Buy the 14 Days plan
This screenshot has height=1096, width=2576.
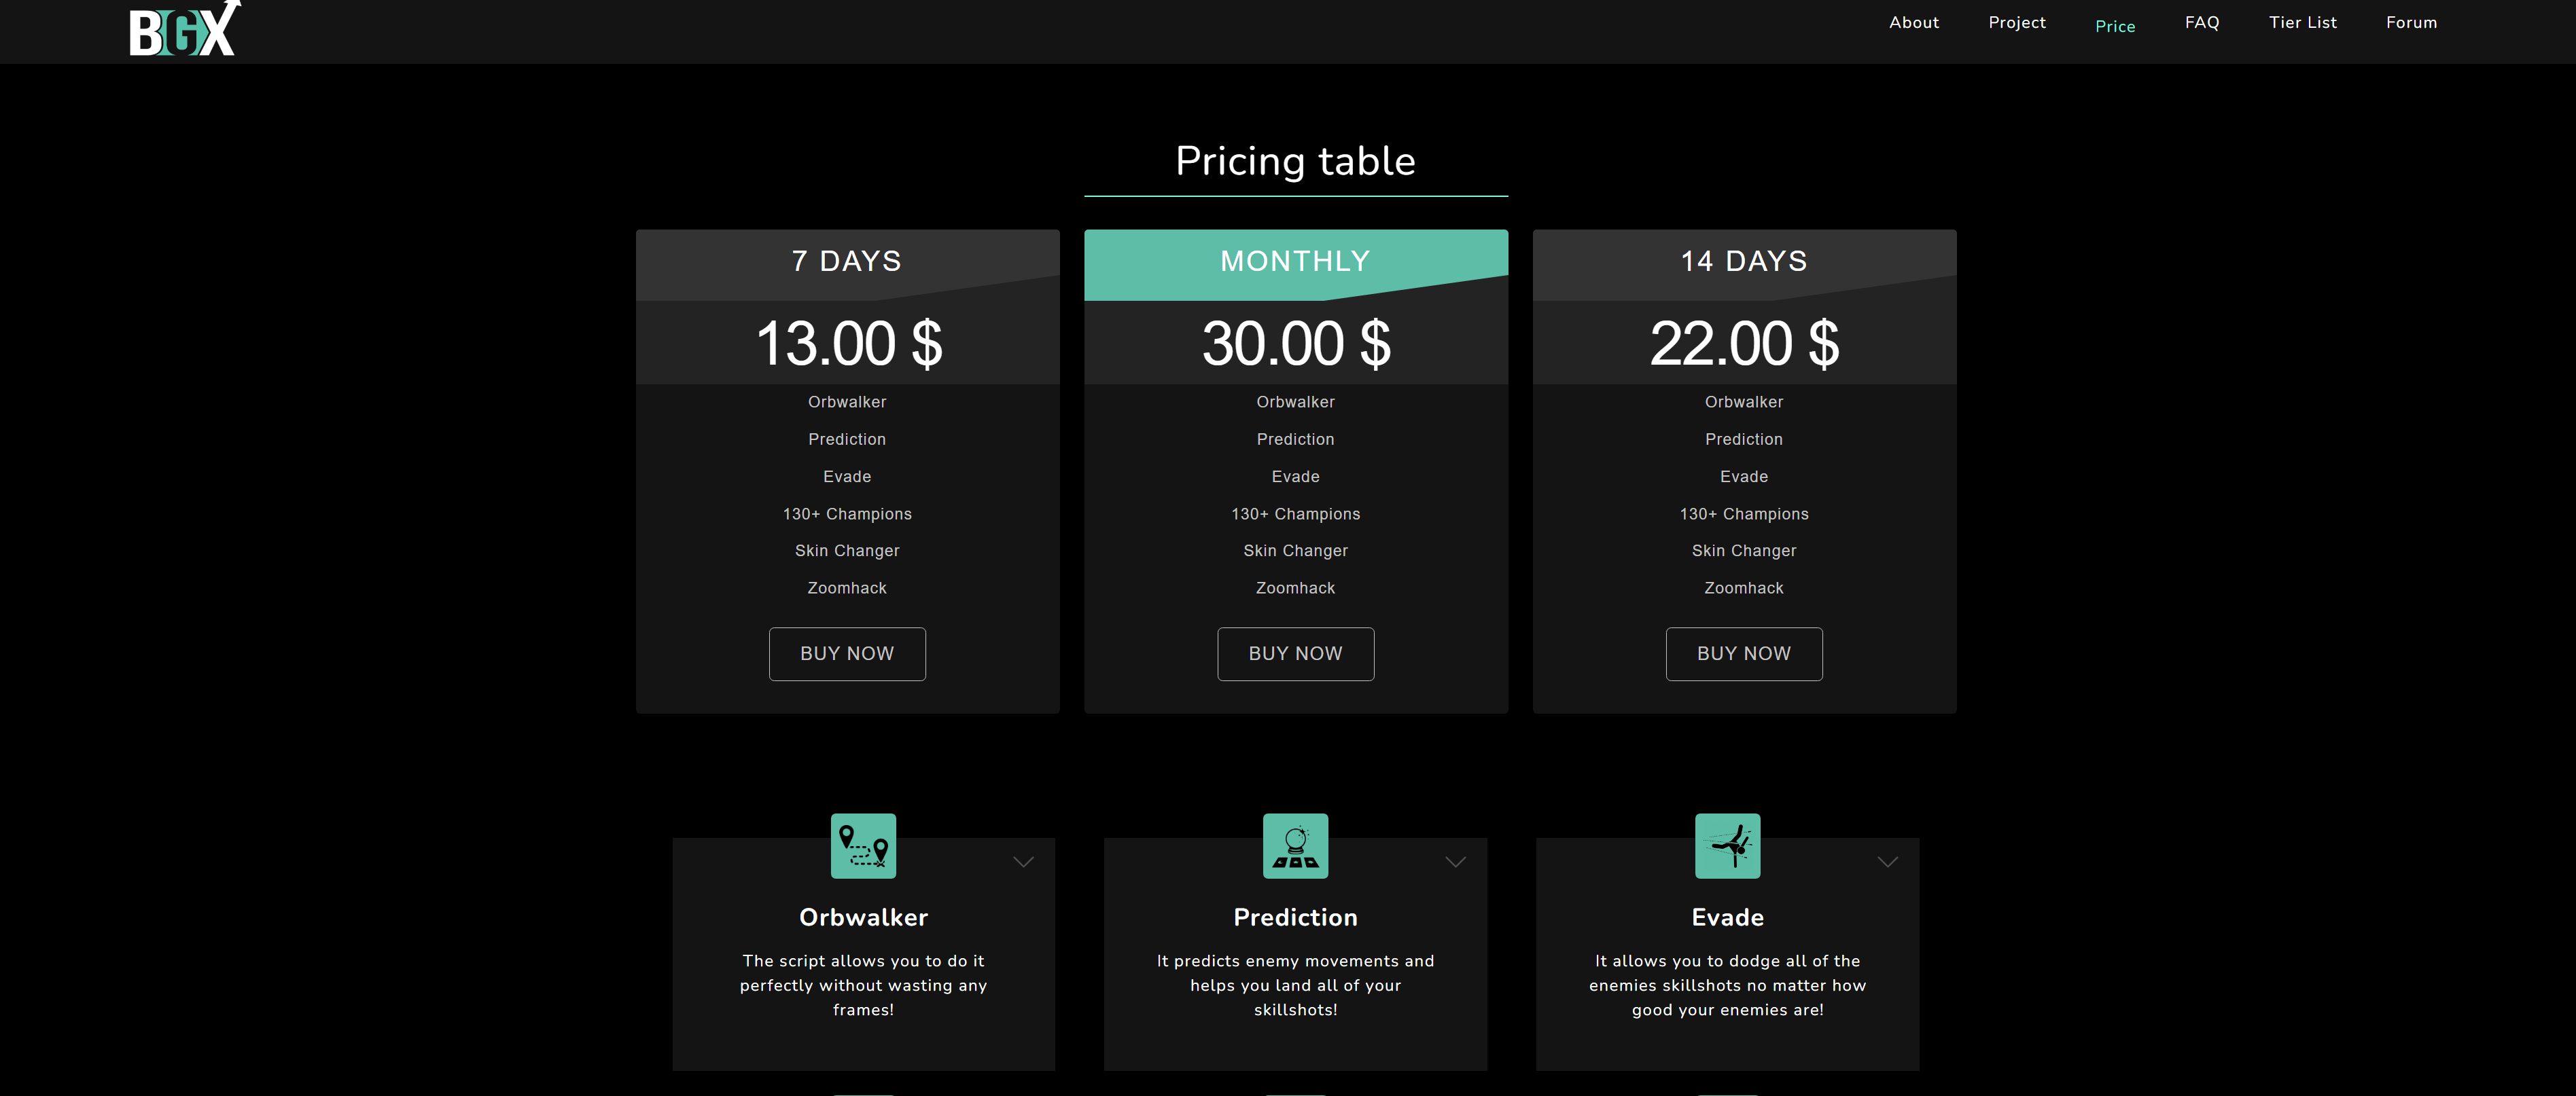click(x=1743, y=653)
